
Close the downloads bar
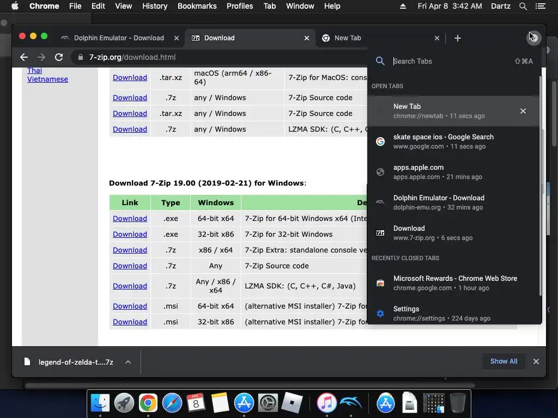tap(536, 361)
